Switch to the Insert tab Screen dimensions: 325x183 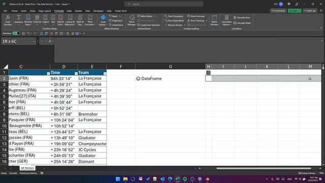point(23,11)
